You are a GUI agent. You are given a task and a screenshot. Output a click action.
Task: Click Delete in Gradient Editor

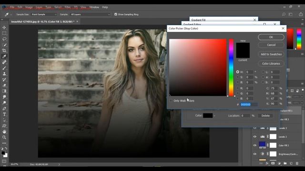click(x=265, y=116)
